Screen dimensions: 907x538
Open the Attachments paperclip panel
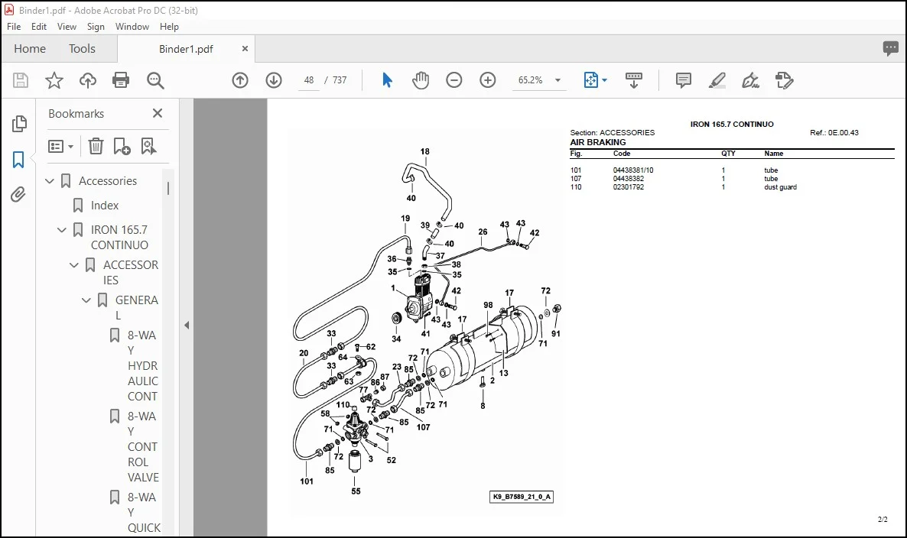coord(18,195)
